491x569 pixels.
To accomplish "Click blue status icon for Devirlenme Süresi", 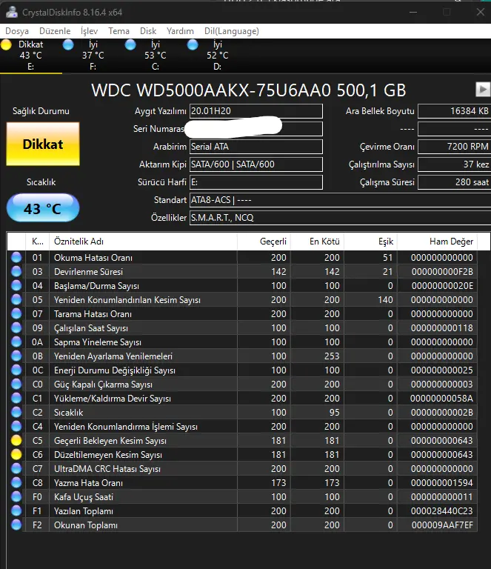I will point(16,271).
